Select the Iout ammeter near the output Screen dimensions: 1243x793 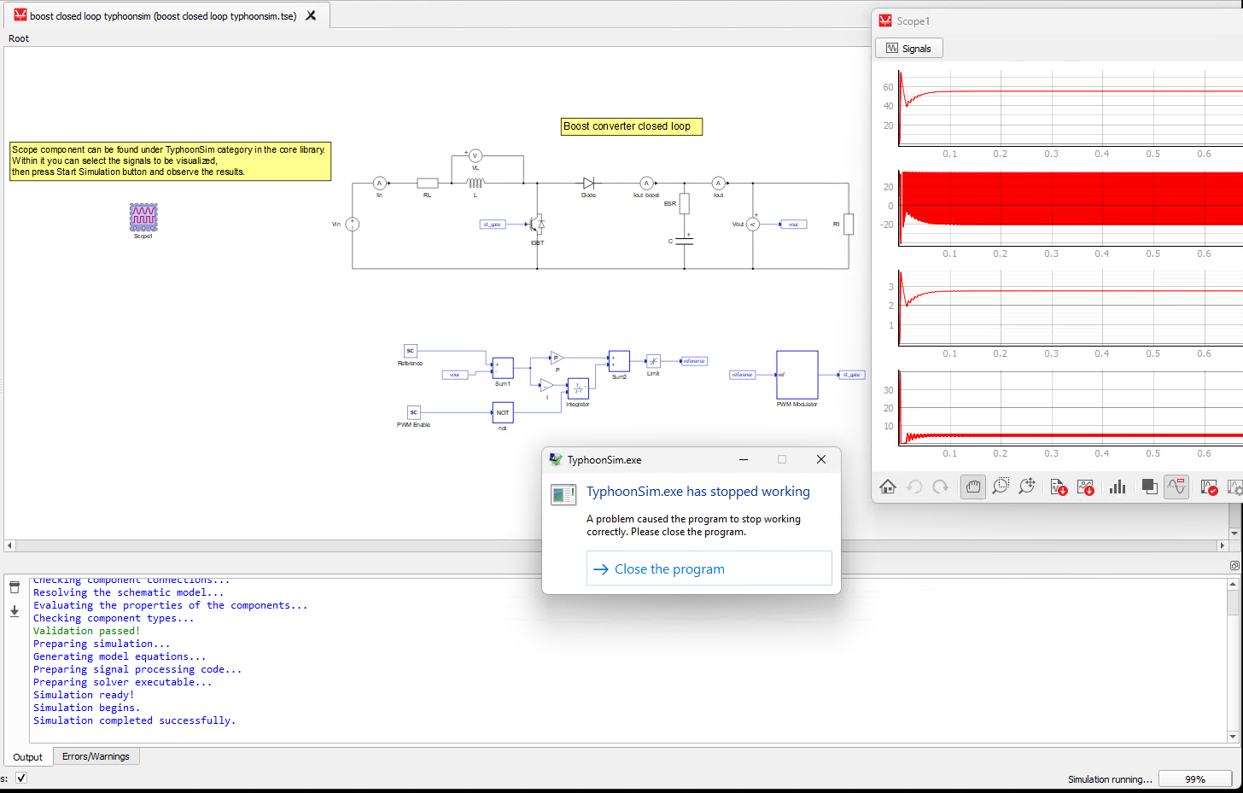click(718, 183)
